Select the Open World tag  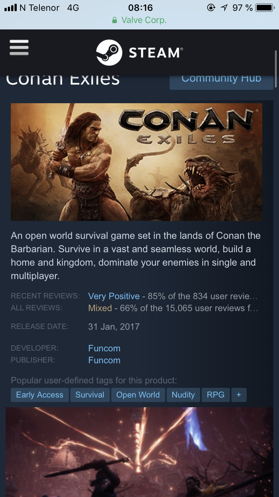point(138,395)
